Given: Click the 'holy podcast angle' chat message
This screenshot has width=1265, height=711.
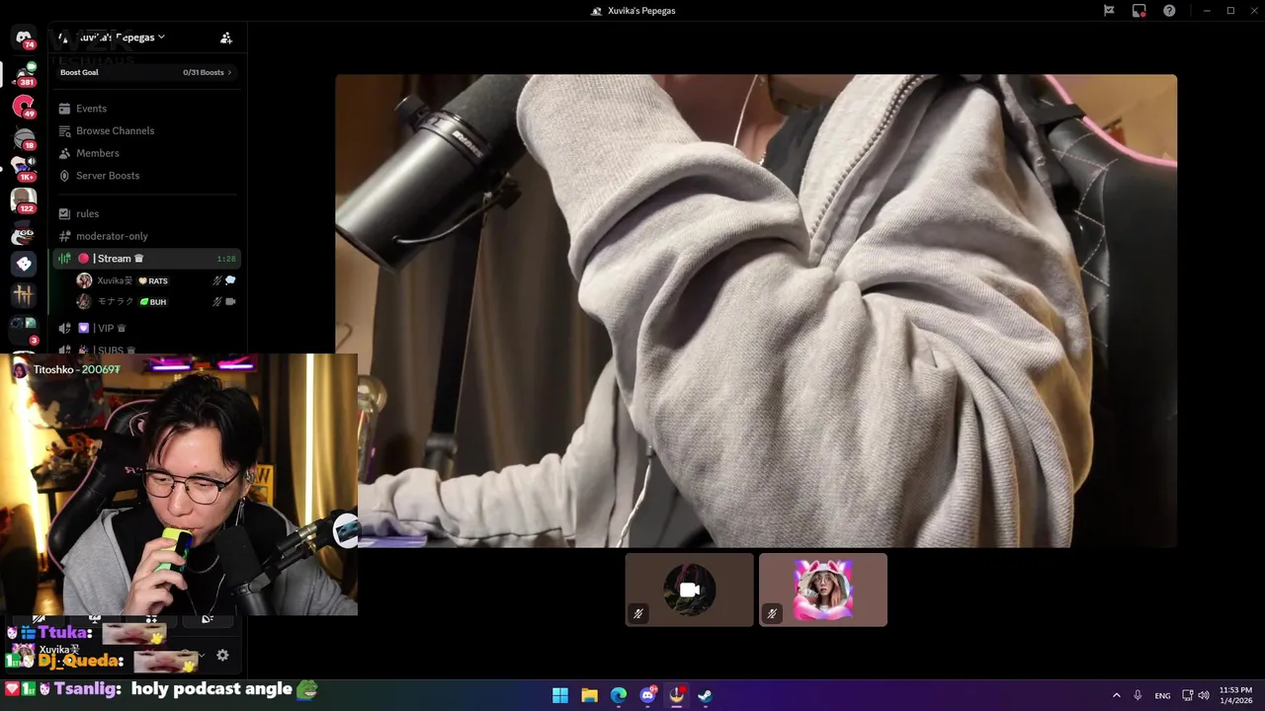Looking at the screenshot, I should point(211,689).
